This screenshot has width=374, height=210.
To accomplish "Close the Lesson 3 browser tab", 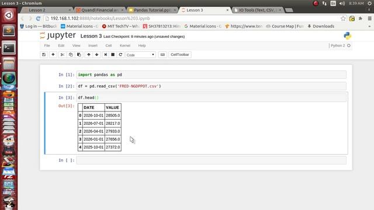I will click(227, 10).
